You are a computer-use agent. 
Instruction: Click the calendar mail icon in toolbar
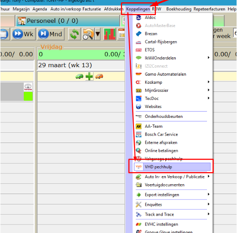(121, 34)
